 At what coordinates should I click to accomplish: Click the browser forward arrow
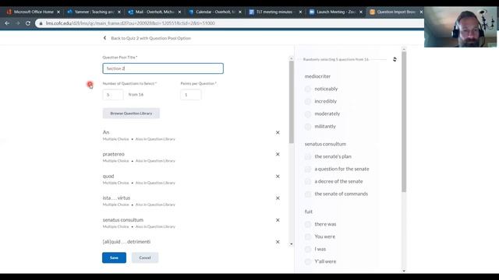(x=17, y=23)
